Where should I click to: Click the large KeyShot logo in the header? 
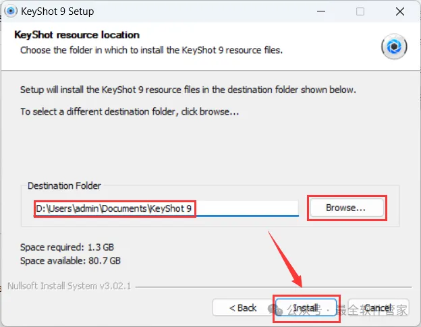[394, 47]
